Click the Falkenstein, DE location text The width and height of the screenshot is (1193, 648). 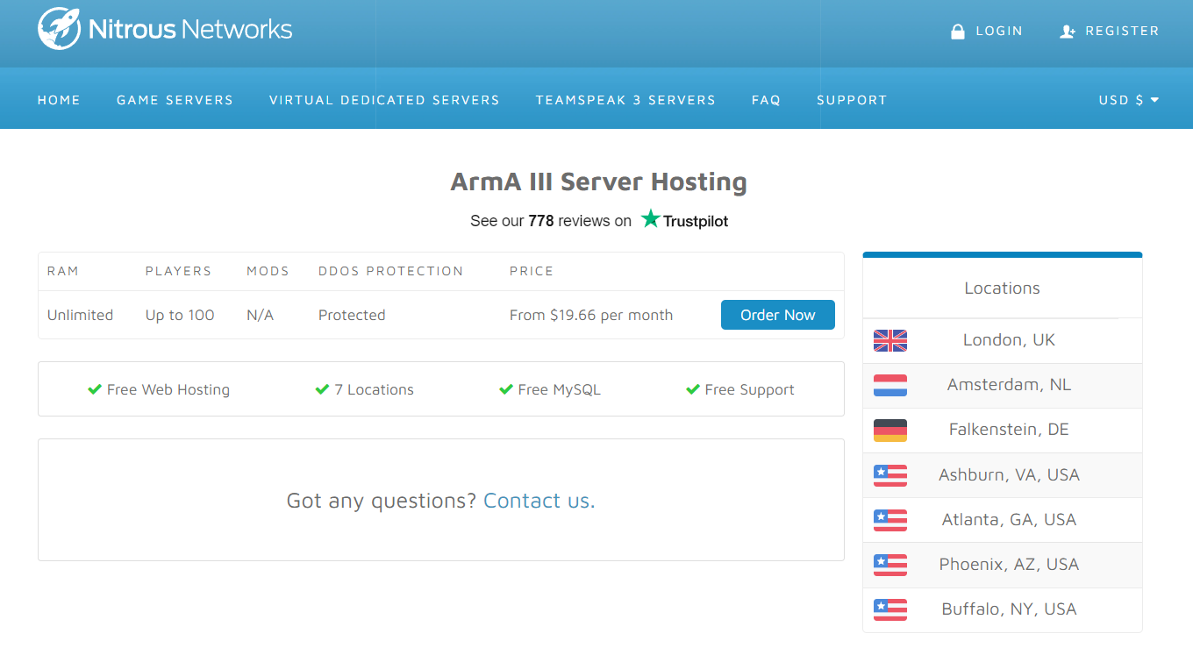click(1009, 430)
